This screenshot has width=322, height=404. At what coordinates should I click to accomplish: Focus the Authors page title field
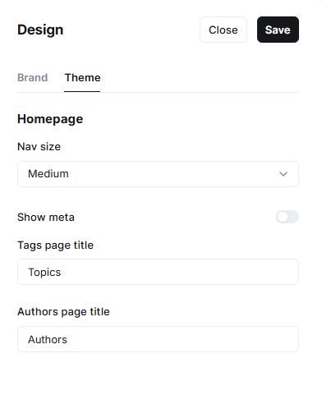click(x=158, y=339)
